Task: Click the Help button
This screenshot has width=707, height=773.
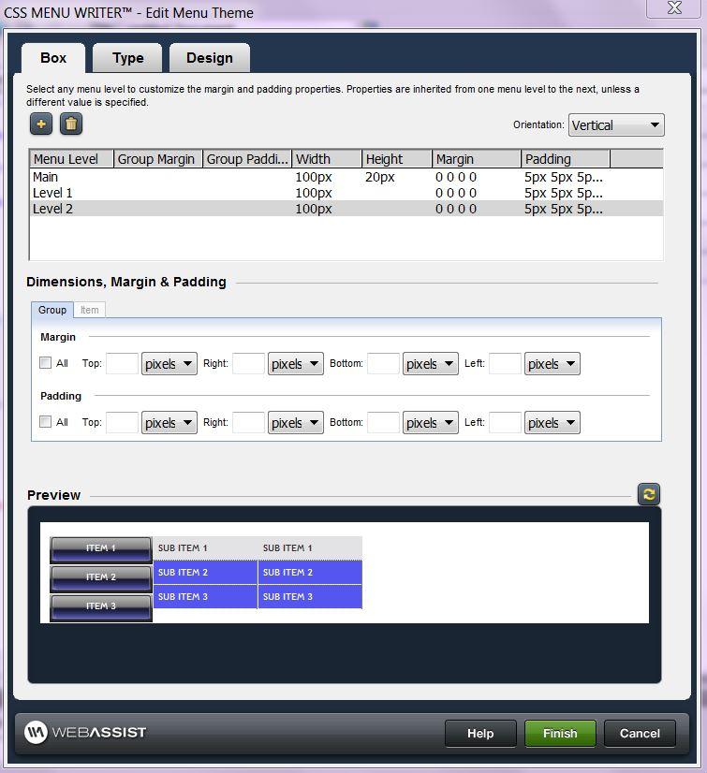Action: click(480, 734)
